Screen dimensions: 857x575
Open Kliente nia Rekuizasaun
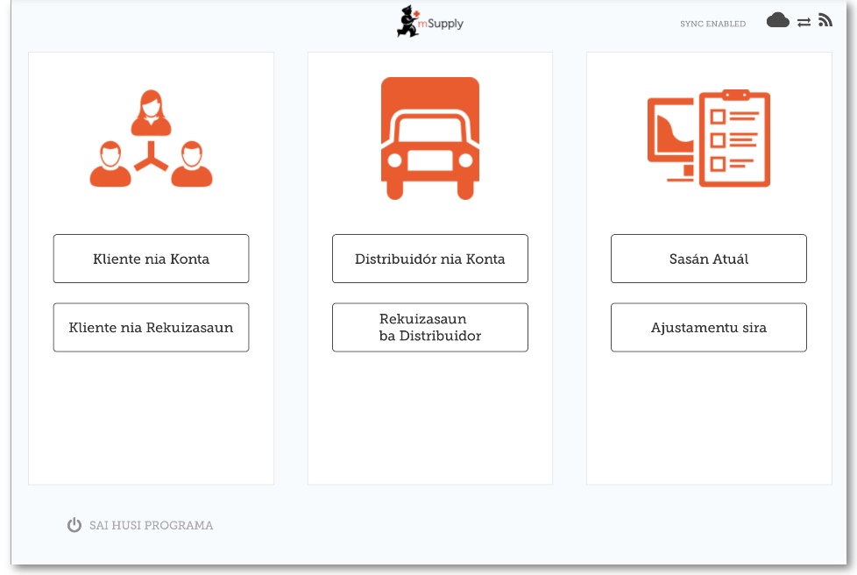tap(151, 328)
